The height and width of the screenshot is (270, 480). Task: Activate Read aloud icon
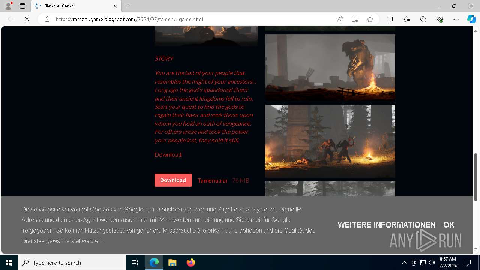(340, 19)
